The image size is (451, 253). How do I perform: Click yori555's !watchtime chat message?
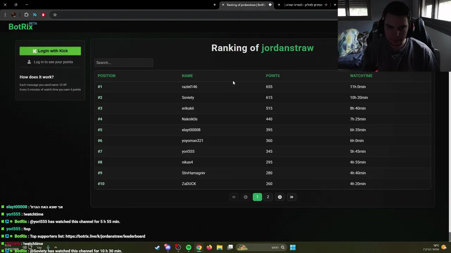click(33, 214)
